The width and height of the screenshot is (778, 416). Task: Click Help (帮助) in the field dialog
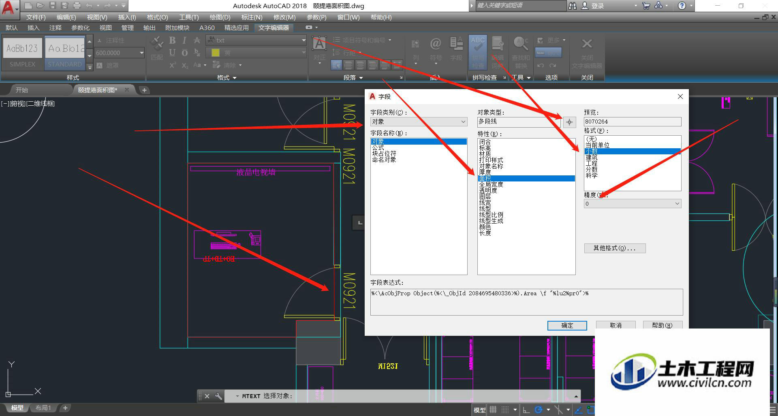tap(662, 325)
